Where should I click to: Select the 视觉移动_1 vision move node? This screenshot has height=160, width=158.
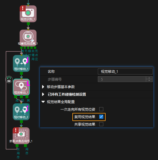click(x=21, y=87)
